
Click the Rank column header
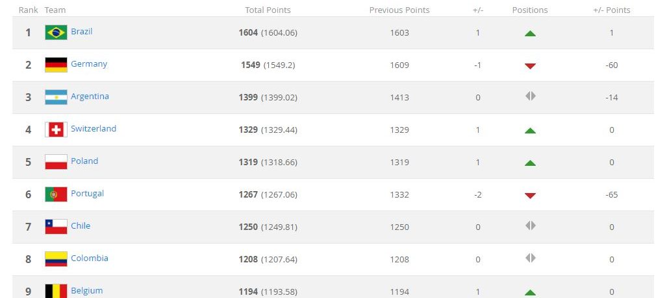[x=28, y=10]
